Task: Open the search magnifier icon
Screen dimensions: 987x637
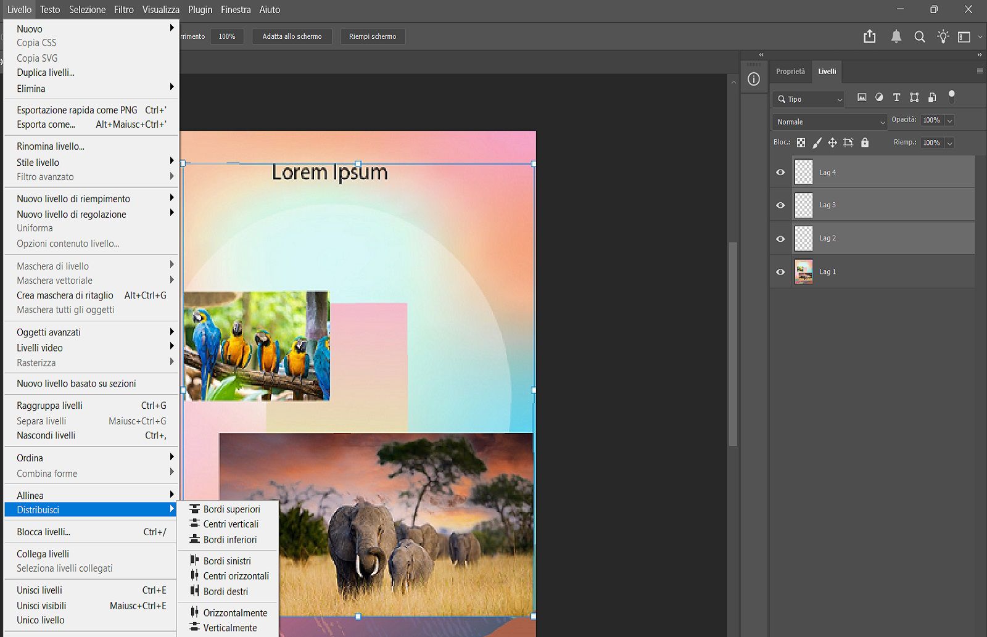Action: click(919, 36)
